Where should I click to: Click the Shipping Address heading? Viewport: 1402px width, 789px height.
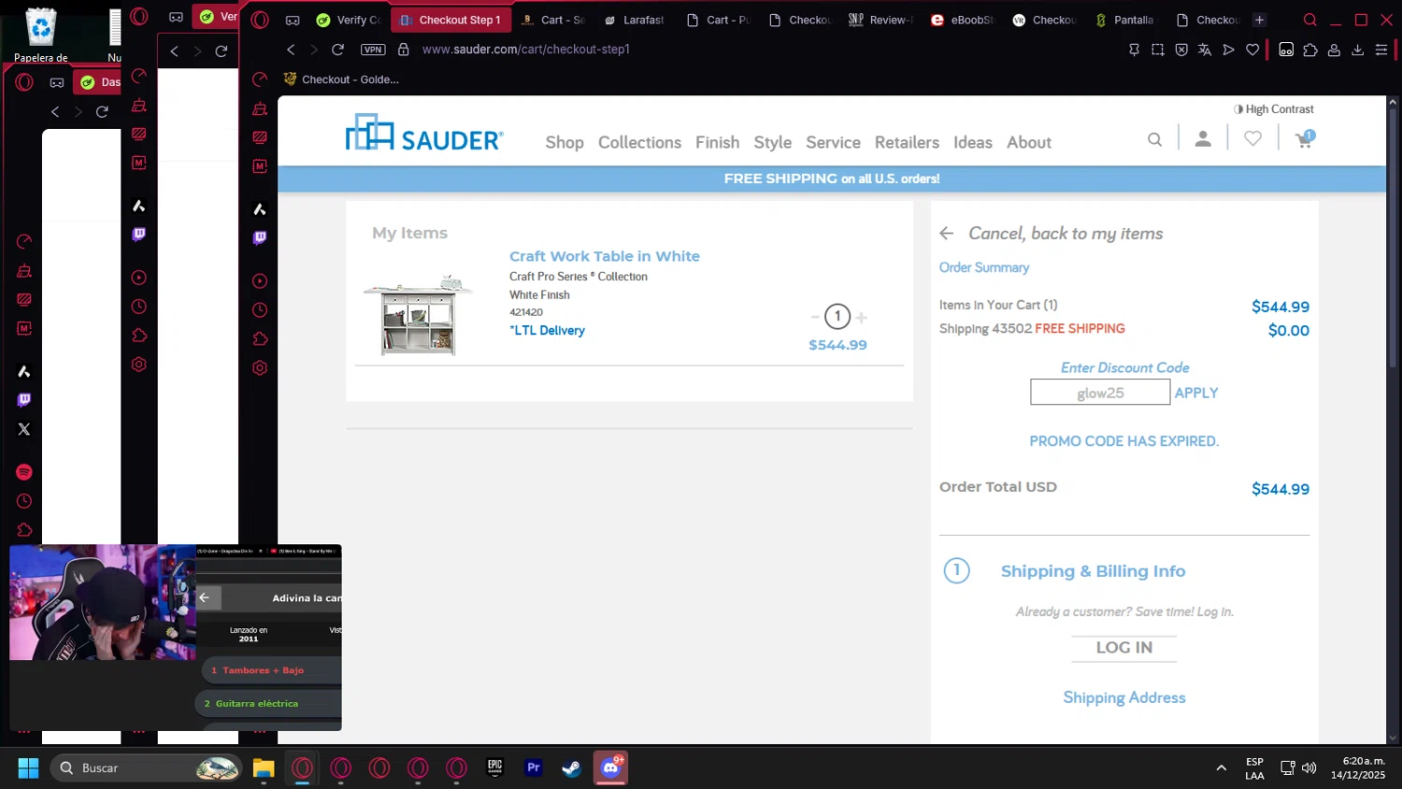point(1123,697)
